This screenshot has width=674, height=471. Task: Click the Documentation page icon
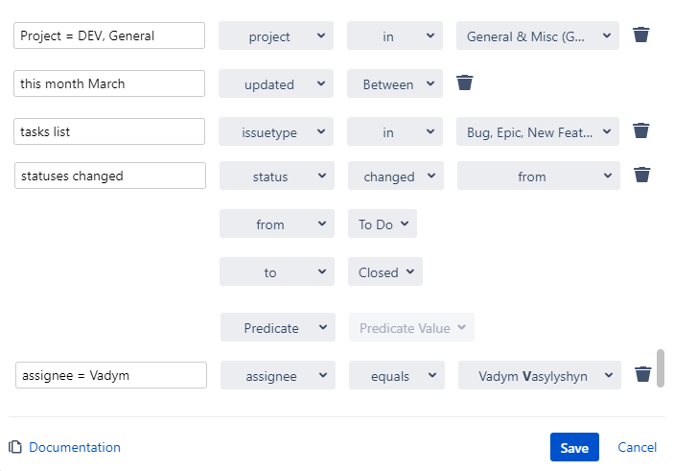coord(15,447)
